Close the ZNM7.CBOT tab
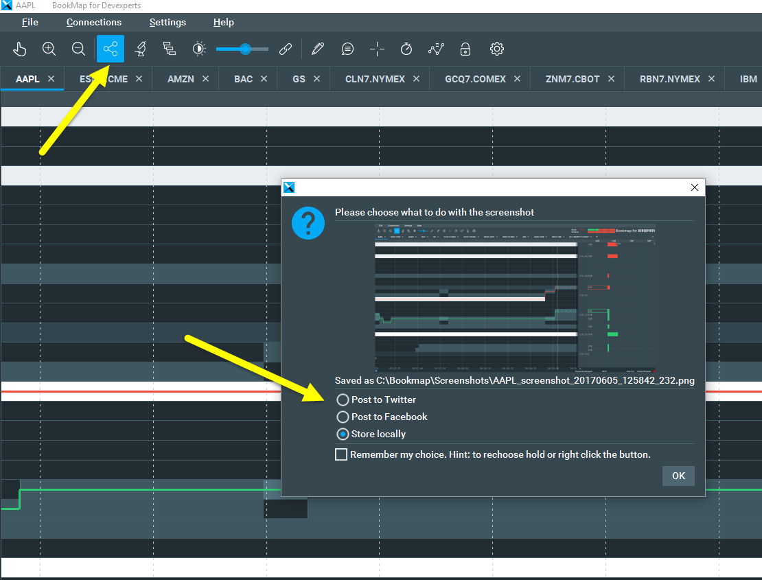This screenshot has height=580, width=762. [x=612, y=79]
